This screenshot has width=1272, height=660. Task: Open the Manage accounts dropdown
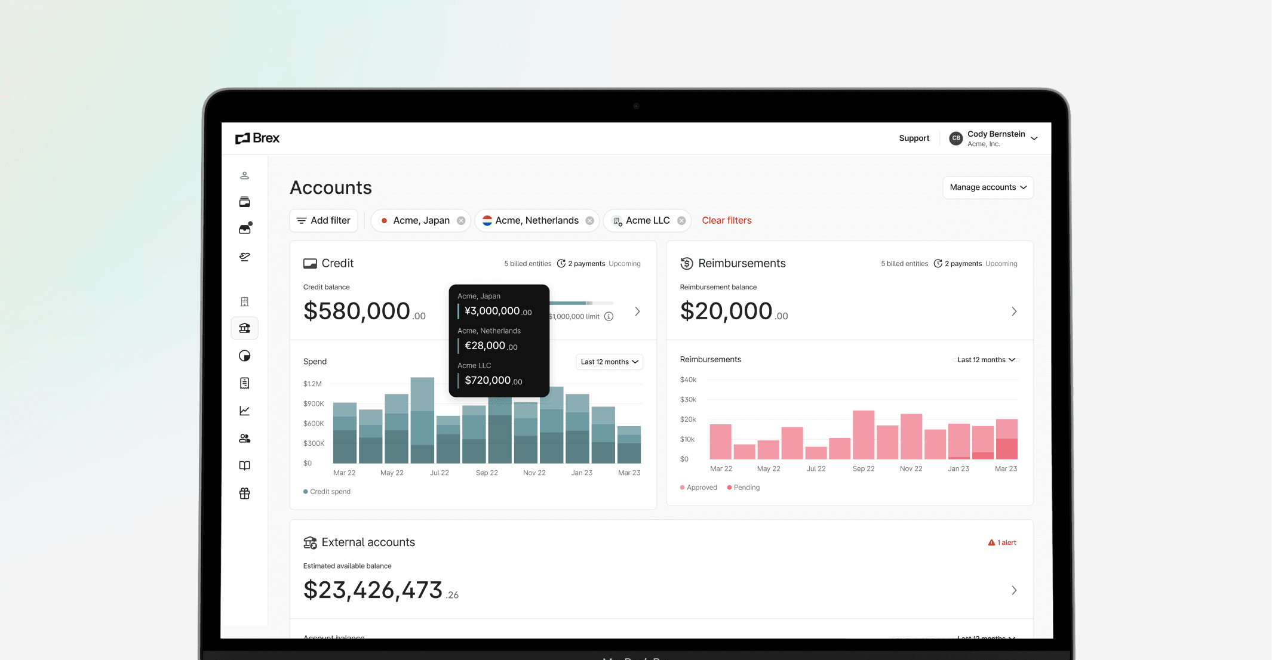click(x=988, y=187)
